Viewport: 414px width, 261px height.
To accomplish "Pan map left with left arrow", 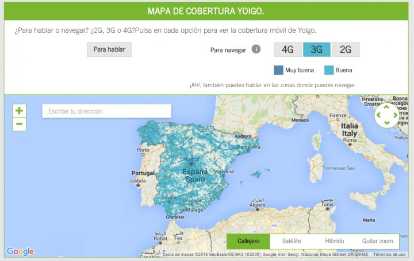I will pyautogui.click(x=378, y=115).
